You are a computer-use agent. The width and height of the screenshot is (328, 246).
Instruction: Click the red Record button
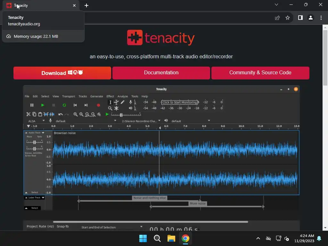coord(98,105)
